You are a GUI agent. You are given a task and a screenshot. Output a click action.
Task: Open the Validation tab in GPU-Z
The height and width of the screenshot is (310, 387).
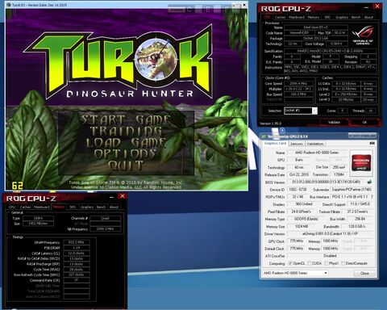(315, 144)
